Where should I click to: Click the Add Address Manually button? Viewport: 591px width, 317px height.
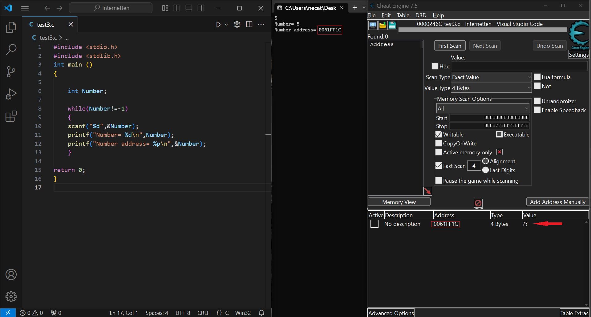(557, 202)
